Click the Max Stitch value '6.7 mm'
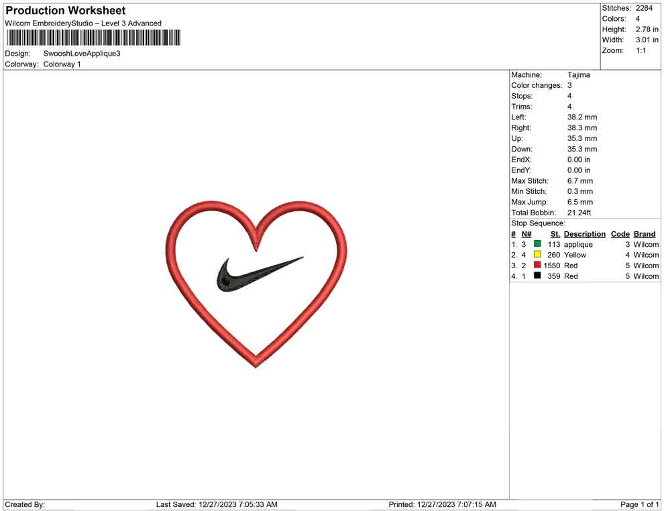The width and height of the screenshot is (664, 511). 580,181
